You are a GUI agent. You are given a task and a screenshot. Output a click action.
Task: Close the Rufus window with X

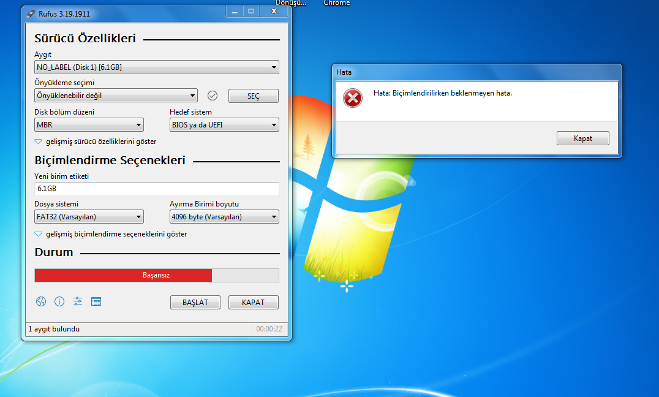pos(274,12)
